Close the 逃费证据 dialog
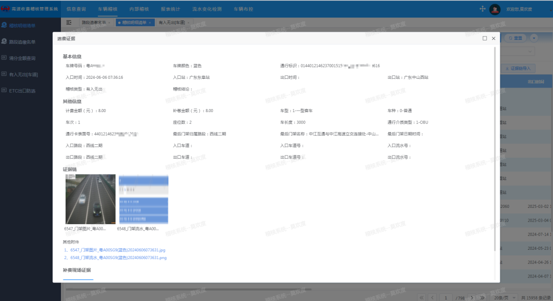 click(x=494, y=38)
